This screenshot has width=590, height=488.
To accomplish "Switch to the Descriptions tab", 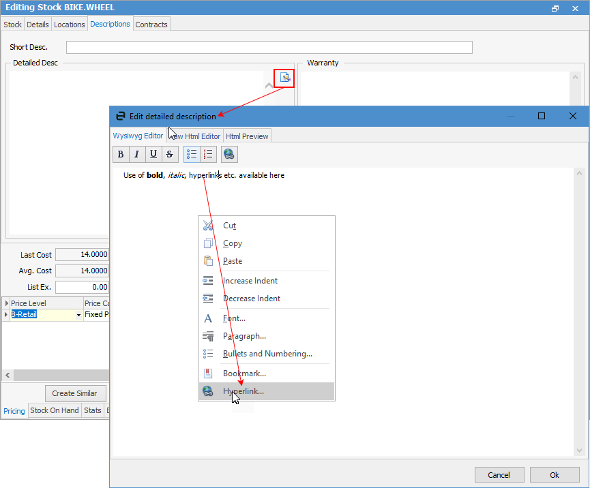I will point(110,24).
